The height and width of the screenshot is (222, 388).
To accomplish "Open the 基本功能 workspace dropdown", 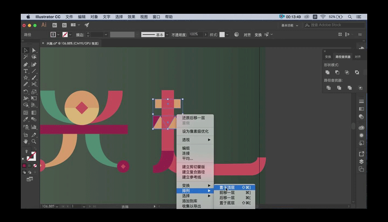I will tap(290, 25).
